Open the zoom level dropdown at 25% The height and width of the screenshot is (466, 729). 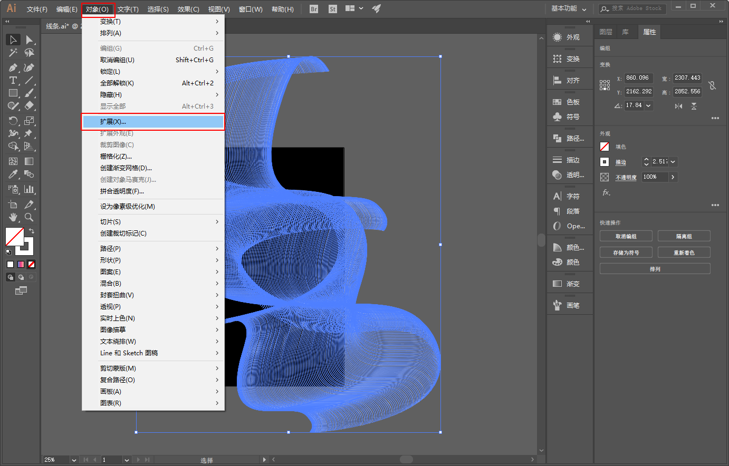point(74,460)
